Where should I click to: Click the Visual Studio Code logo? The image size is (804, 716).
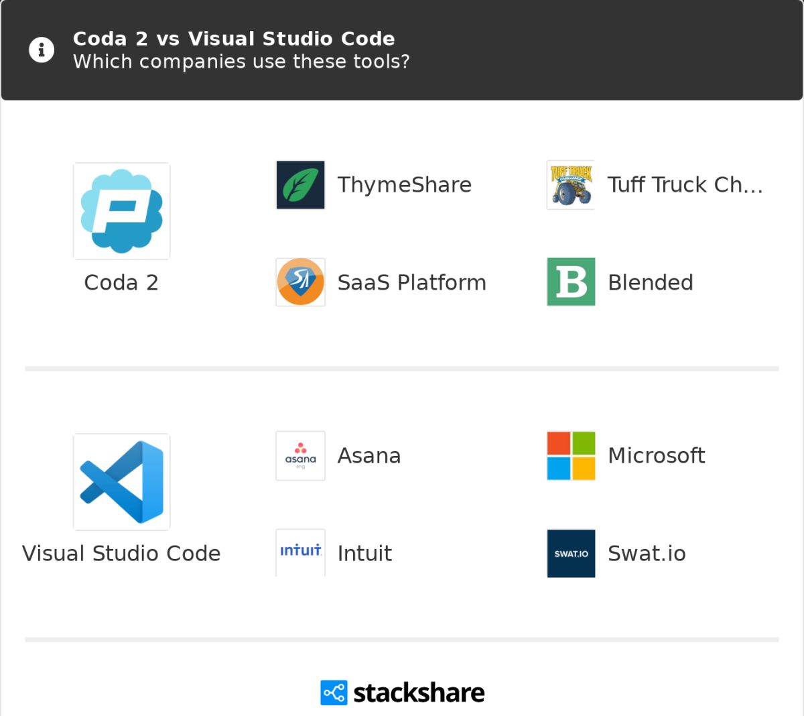click(x=121, y=482)
